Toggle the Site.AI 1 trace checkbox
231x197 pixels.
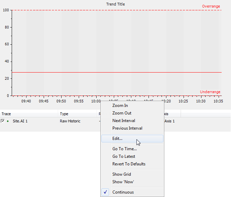[x=3, y=121]
